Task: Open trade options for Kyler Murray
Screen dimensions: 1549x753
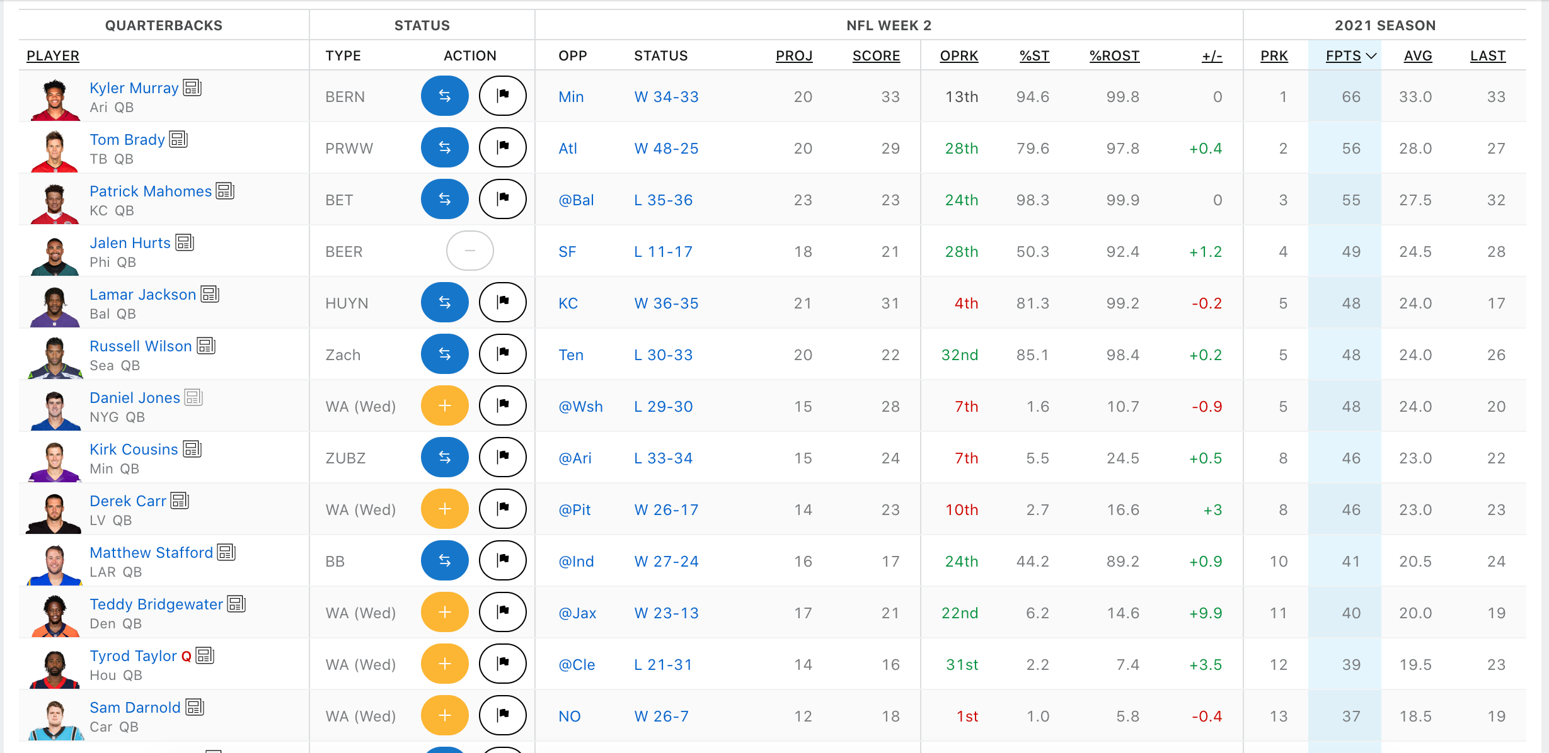Action: [444, 96]
